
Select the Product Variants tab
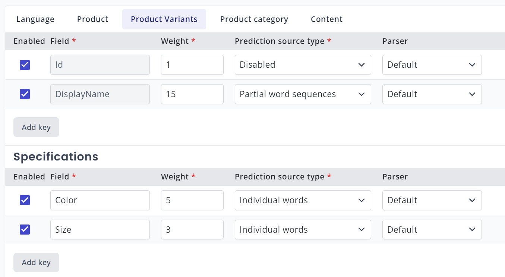point(164,19)
